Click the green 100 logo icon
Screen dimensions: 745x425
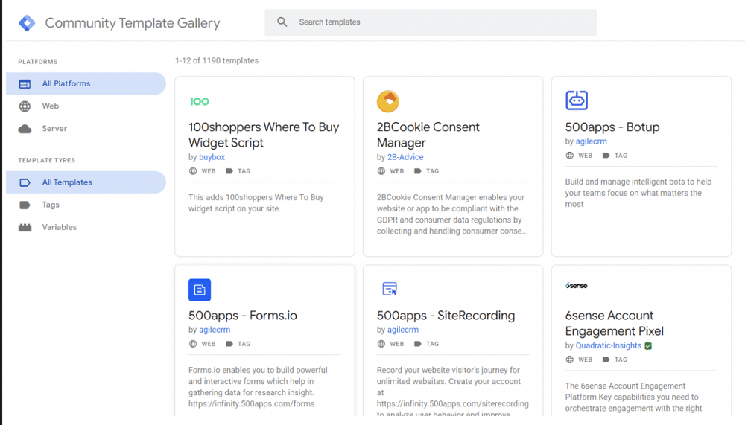click(200, 101)
